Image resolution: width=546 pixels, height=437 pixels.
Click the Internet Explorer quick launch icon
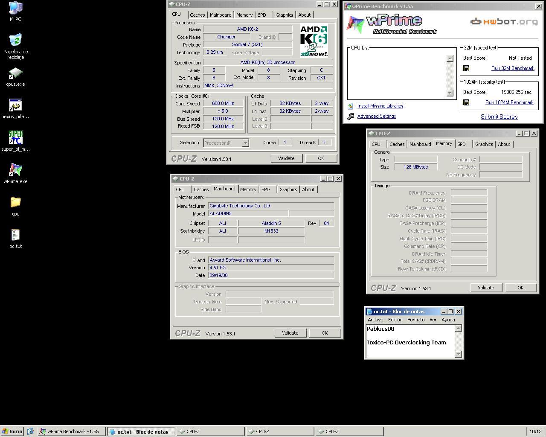point(30,431)
